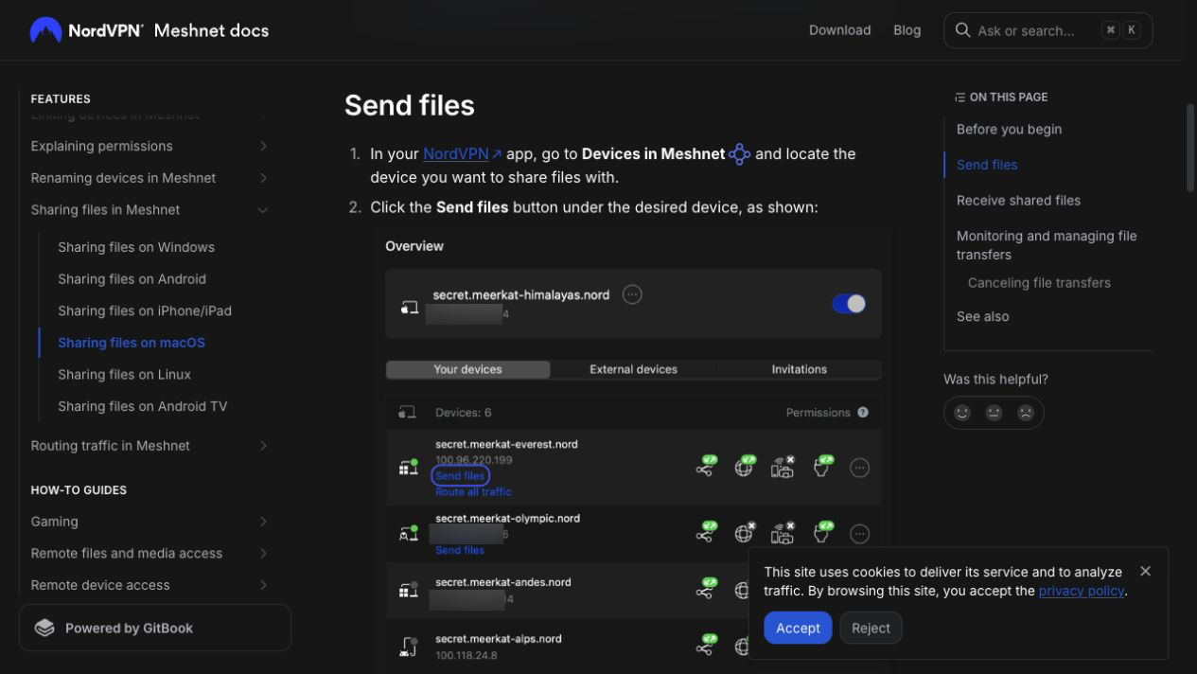Viewport: 1197px width, 674px height.
Task: Open the privacy policy link
Action: (1081, 591)
